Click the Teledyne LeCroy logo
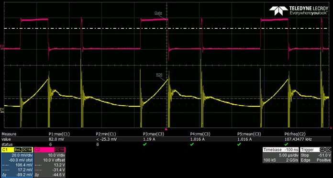 299,11
